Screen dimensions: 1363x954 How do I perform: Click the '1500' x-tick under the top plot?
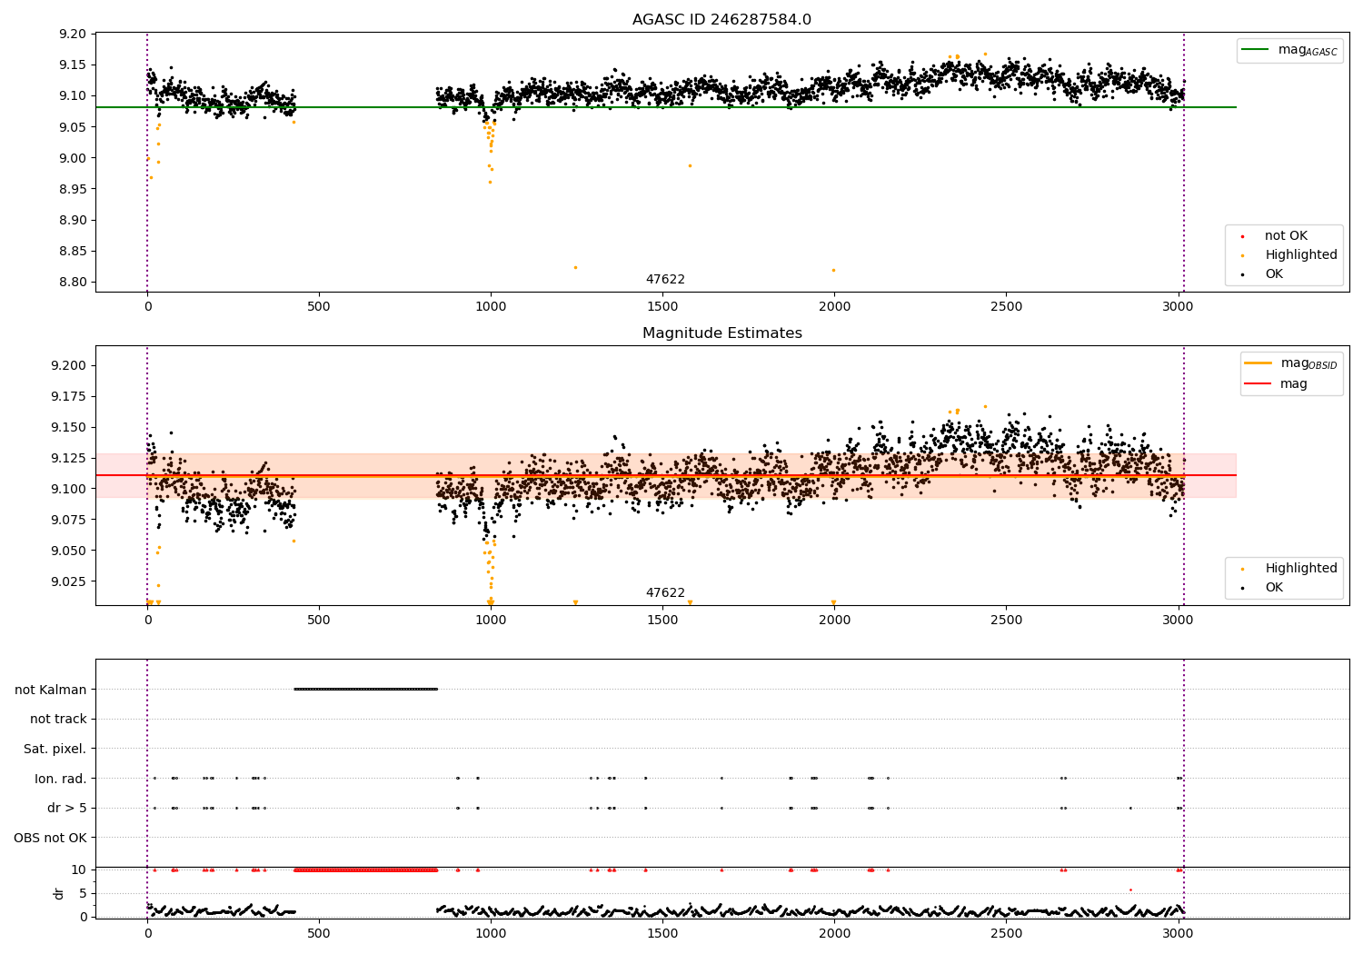(662, 306)
